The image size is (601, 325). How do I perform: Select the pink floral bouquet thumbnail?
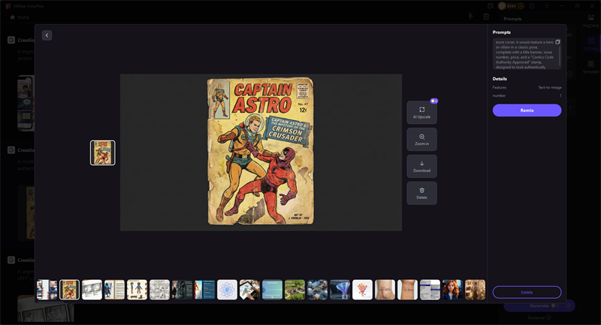(362, 290)
